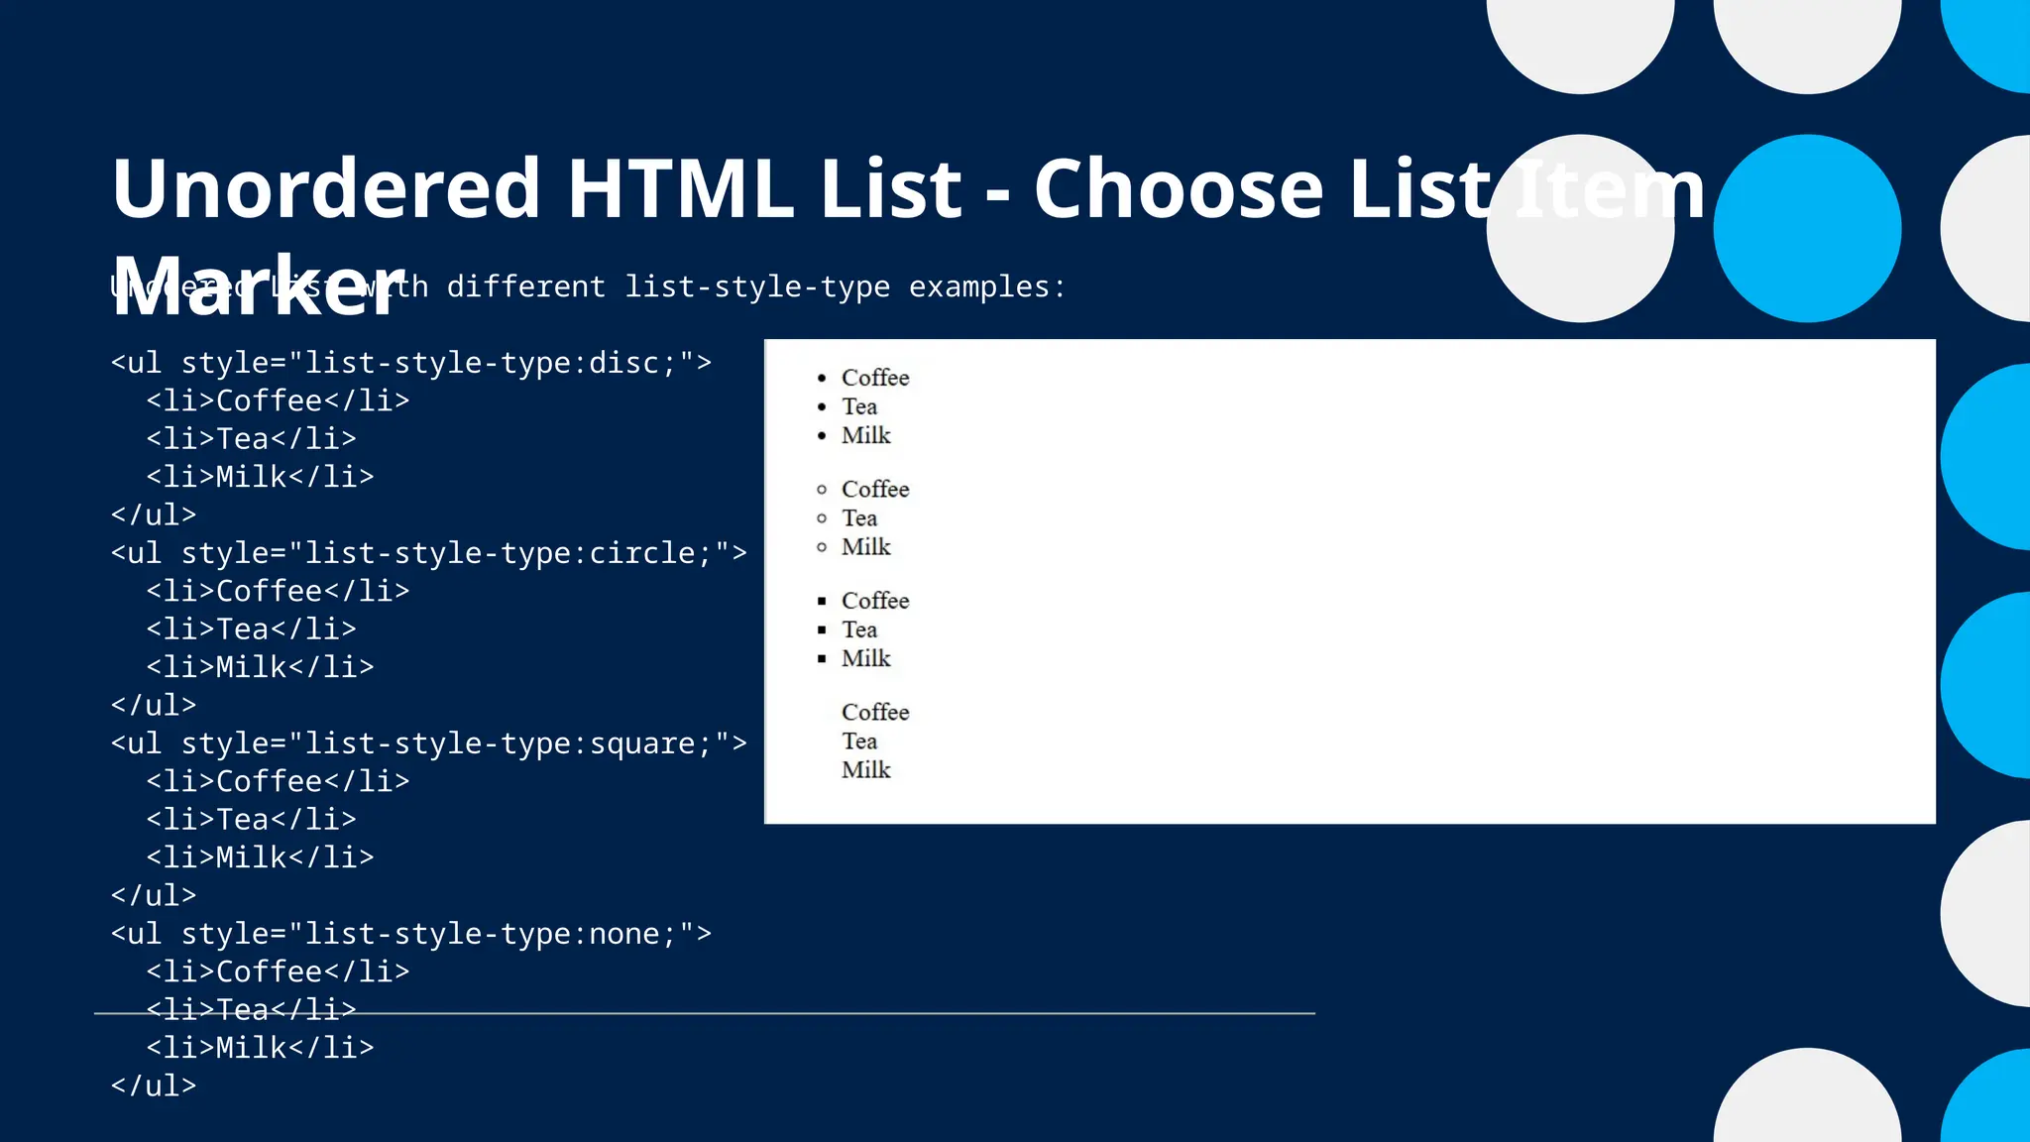
Task: Select the code line with list-style-type:square
Action: point(429,743)
